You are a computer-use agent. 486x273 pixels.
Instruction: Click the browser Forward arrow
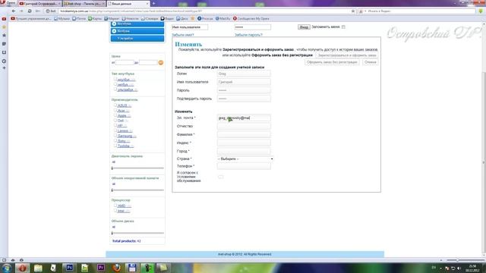[21, 11]
